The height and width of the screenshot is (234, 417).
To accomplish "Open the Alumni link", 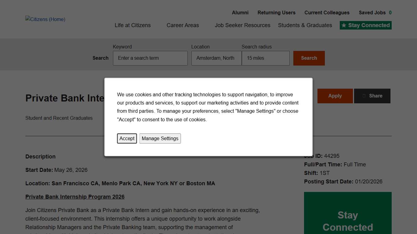I will pos(240,13).
